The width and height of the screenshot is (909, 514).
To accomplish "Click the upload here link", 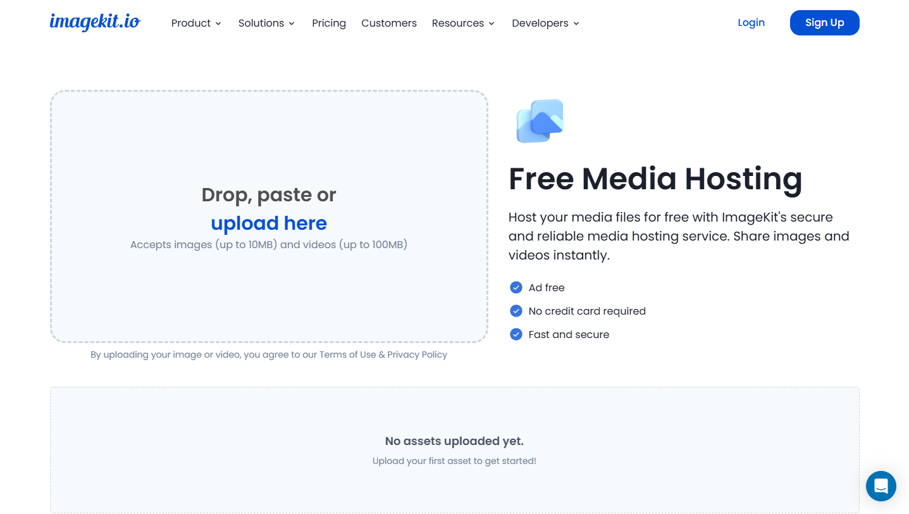I will [269, 223].
